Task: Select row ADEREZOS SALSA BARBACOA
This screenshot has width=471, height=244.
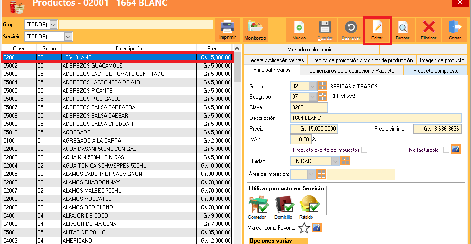Action: tap(117, 107)
